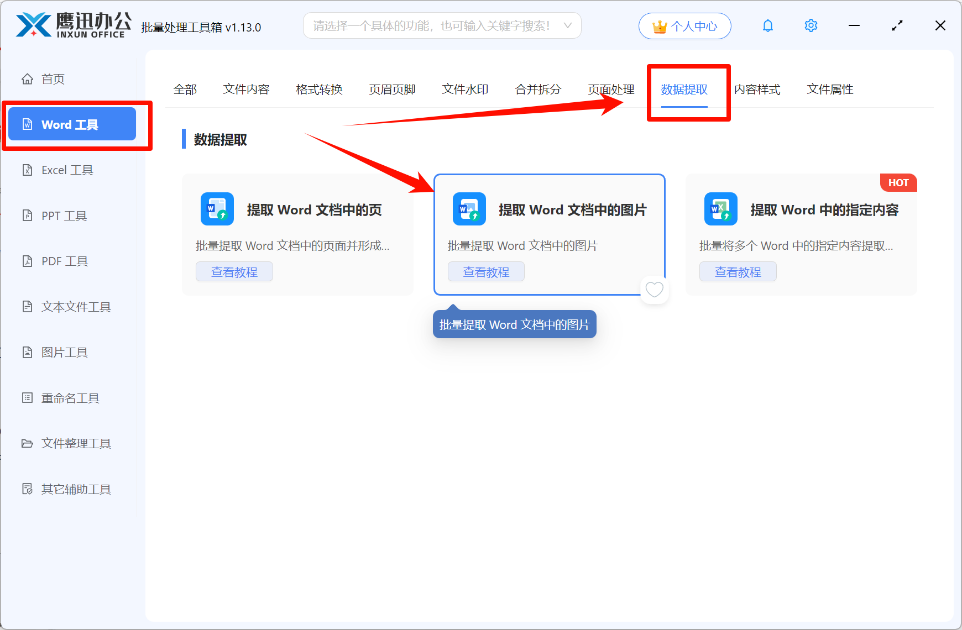Click the 个人中心 button
Screen dimensions: 962x630
685,25
